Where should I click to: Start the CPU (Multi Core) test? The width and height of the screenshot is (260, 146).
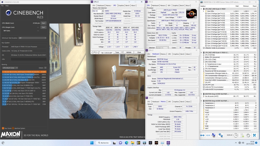(43, 23)
